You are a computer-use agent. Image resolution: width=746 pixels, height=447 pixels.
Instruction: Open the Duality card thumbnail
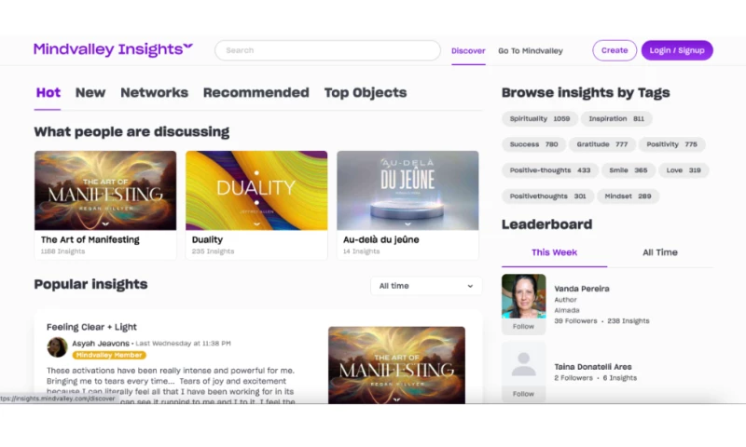tap(256, 191)
